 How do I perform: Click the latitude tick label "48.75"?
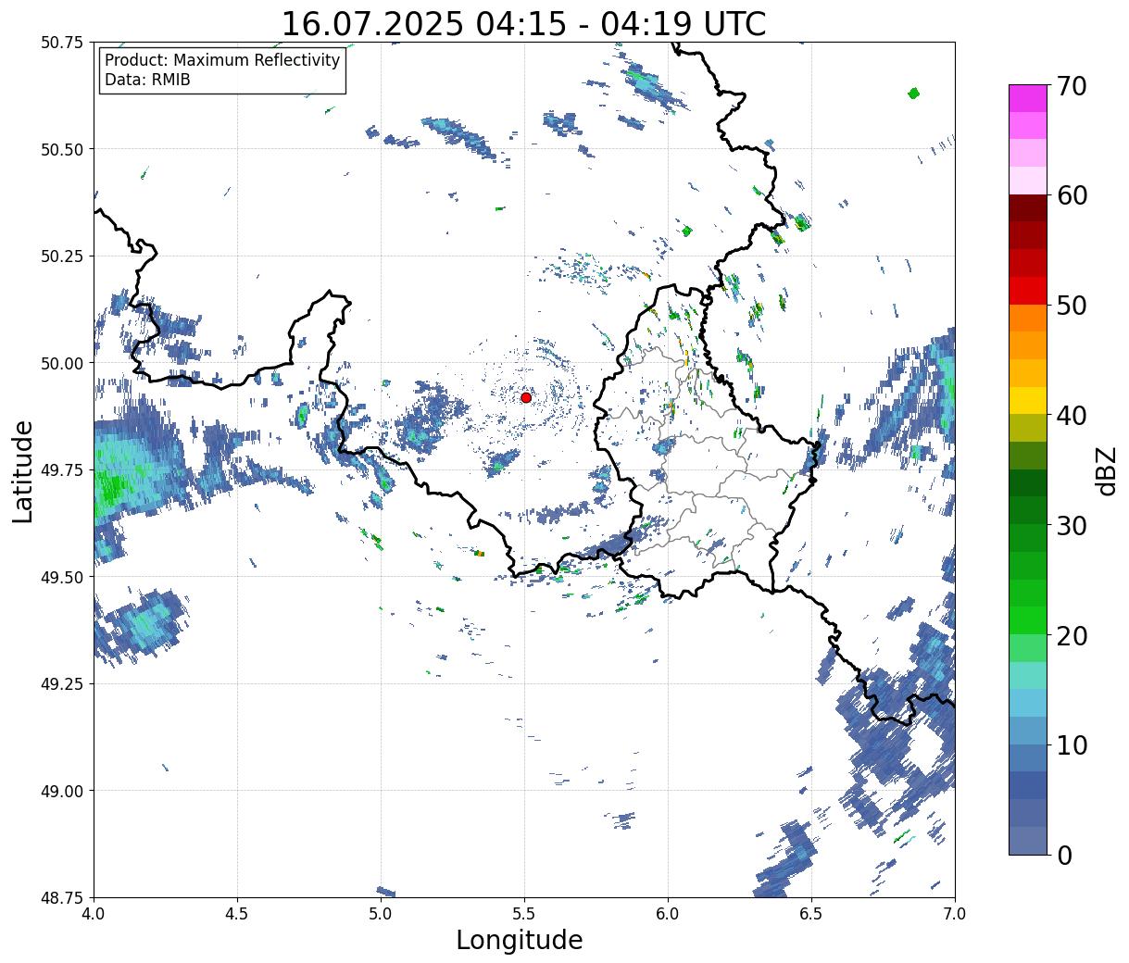pos(62,897)
